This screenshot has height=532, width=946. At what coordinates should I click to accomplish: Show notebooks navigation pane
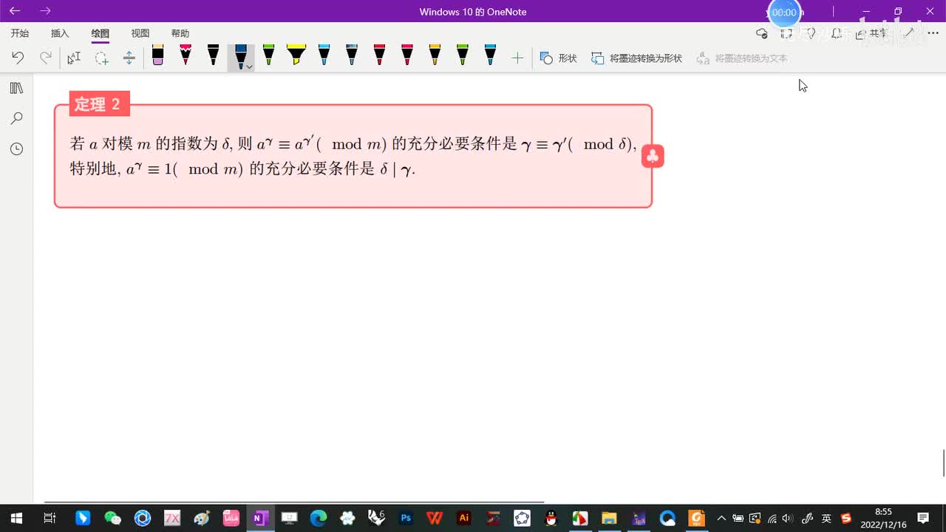[16, 88]
